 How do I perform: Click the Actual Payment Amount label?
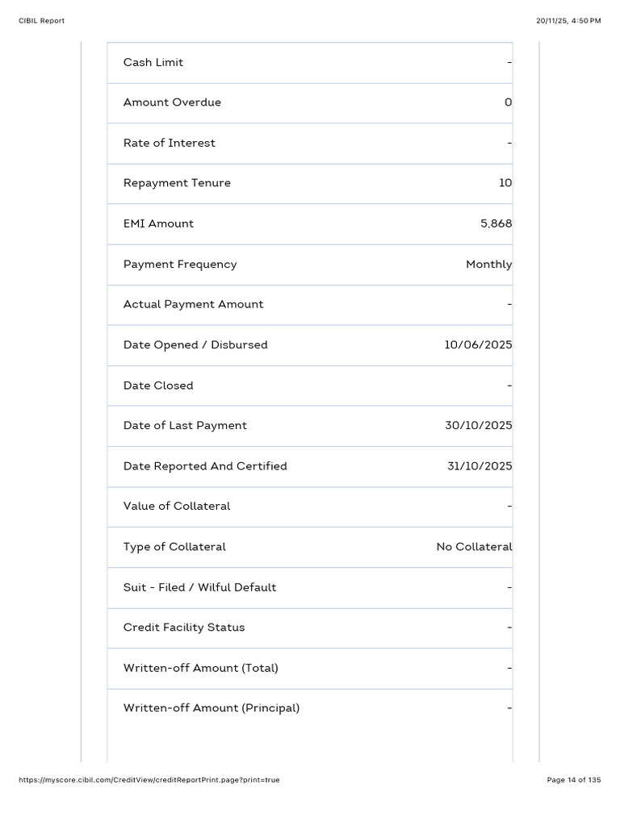tap(194, 304)
